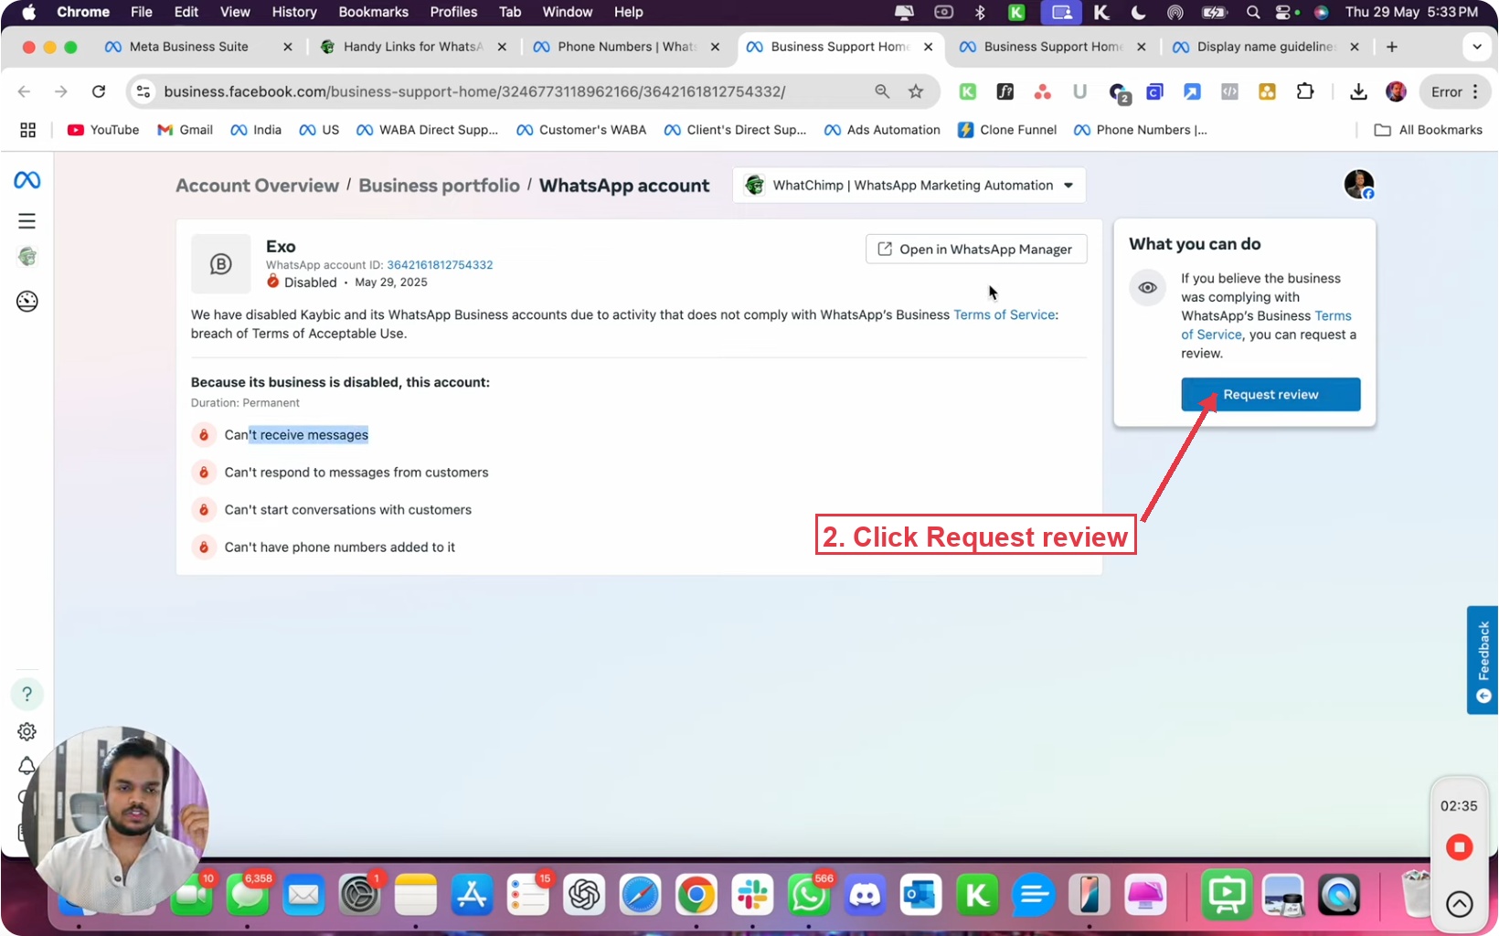Open the Help question mark icon
This screenshot has height=936, width=1499.
pos(27,694)
